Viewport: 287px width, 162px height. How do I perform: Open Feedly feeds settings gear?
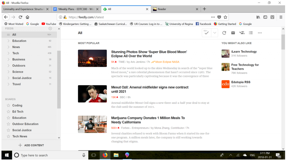pos(50,29)
